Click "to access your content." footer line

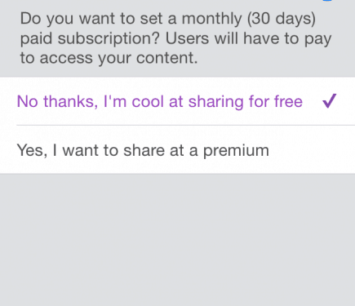click(x=109, y=58)
